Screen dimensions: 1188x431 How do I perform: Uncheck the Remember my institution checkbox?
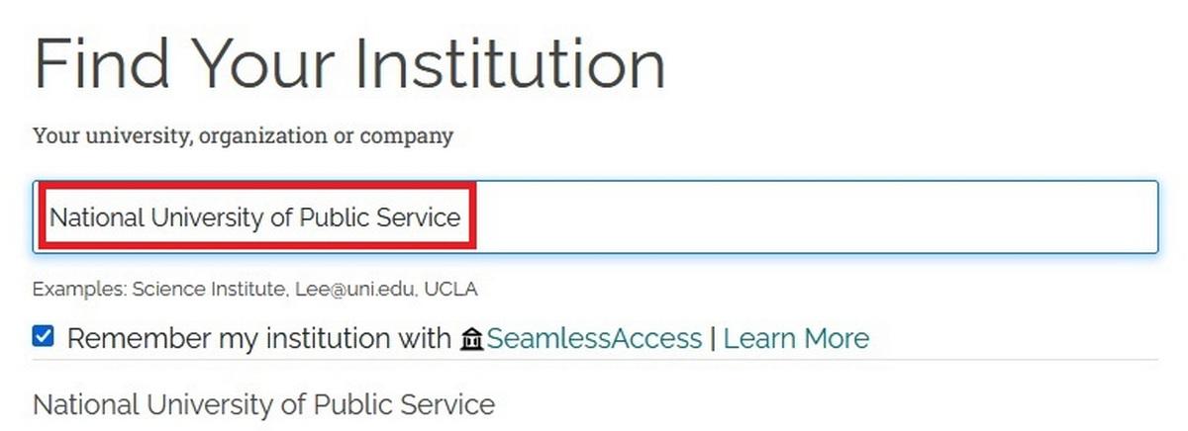44,337
